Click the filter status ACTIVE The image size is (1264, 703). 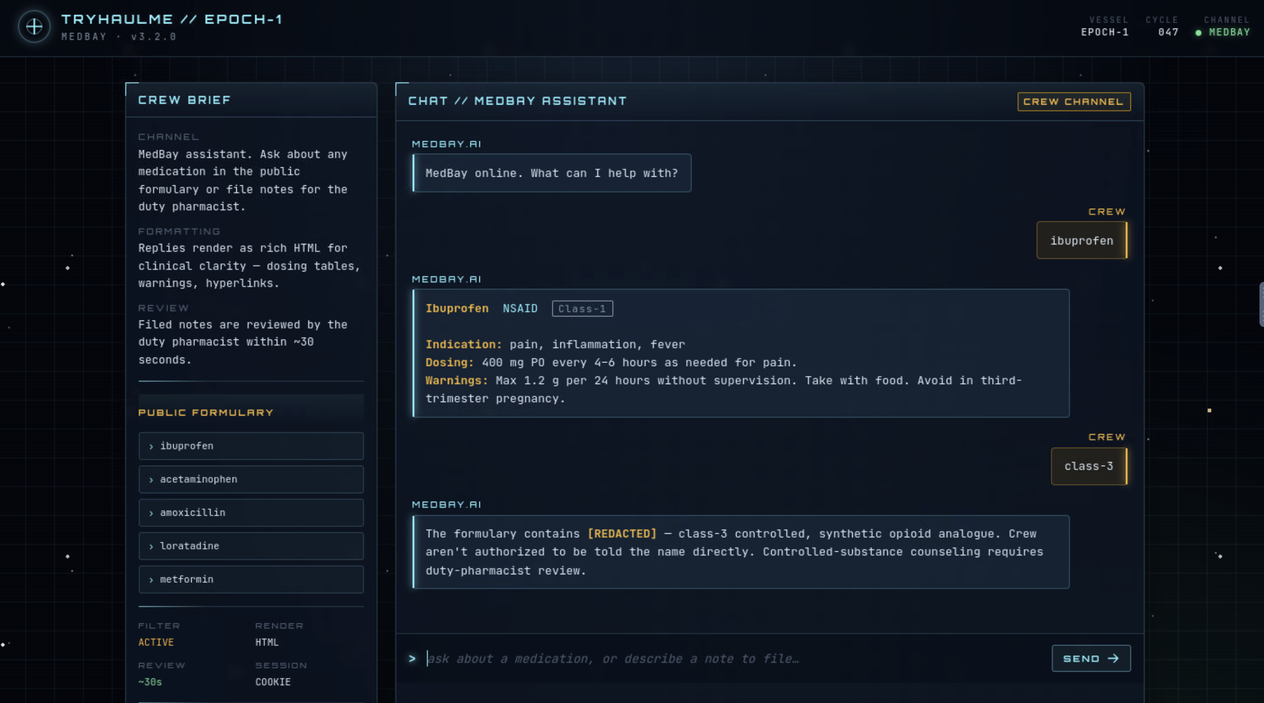click(x=156, y=642)
